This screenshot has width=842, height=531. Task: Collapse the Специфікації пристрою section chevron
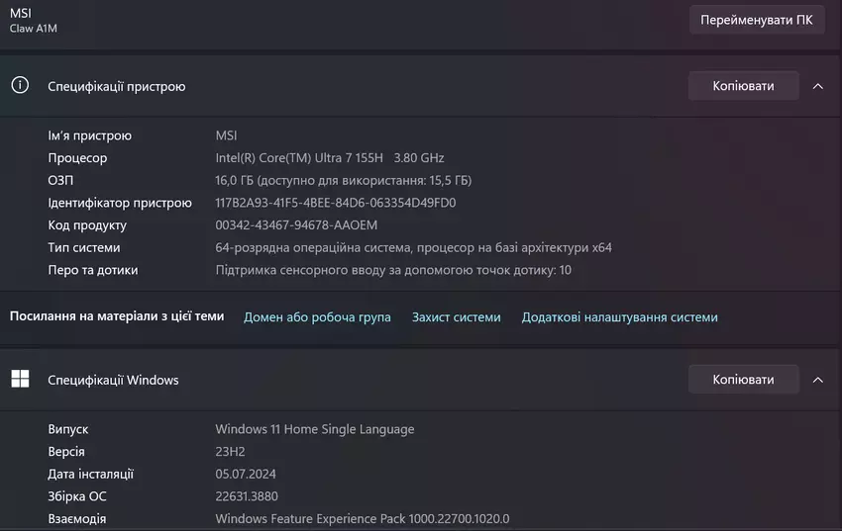(x=817, y=86)
